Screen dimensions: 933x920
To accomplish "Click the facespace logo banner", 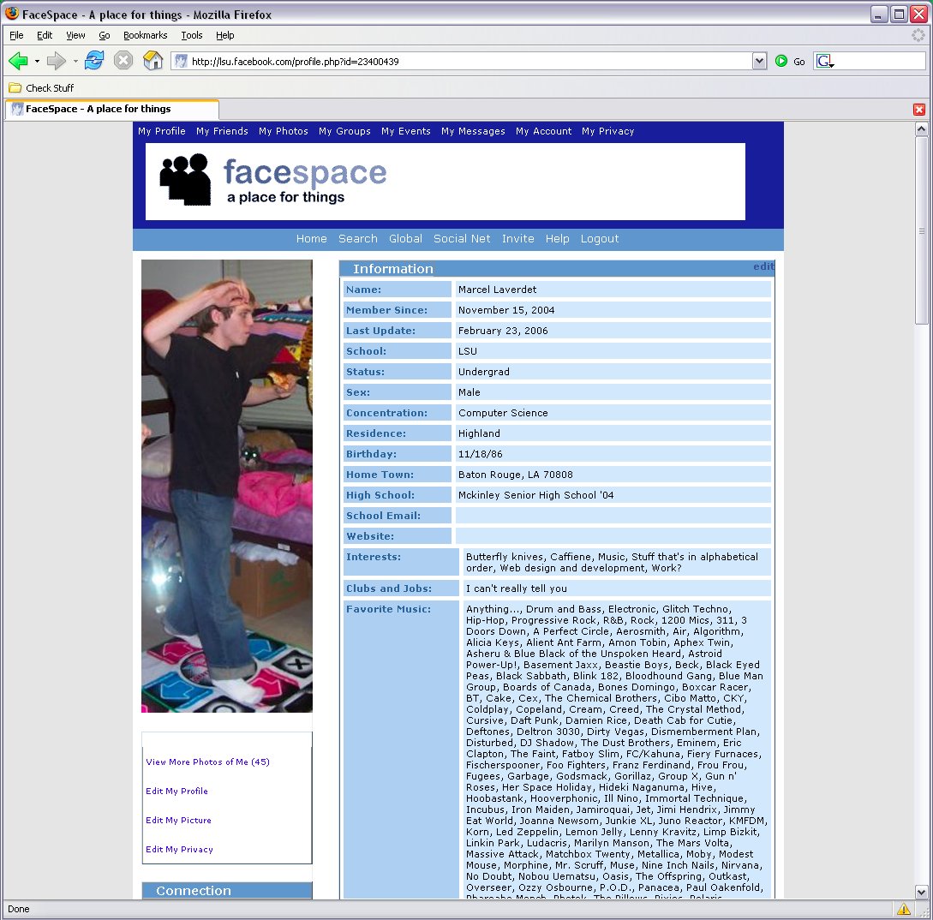I will [445, 182].
